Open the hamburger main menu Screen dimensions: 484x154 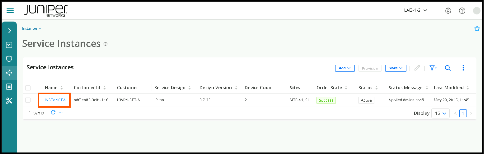(x=10, y=11)
